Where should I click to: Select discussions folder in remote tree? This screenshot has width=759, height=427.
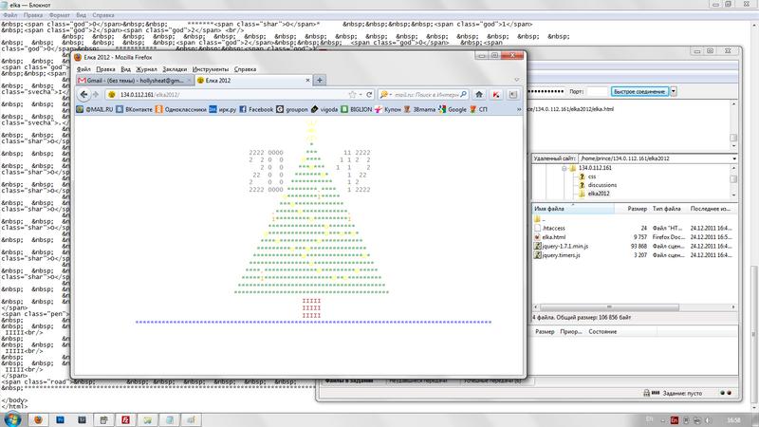coord(602,185)
